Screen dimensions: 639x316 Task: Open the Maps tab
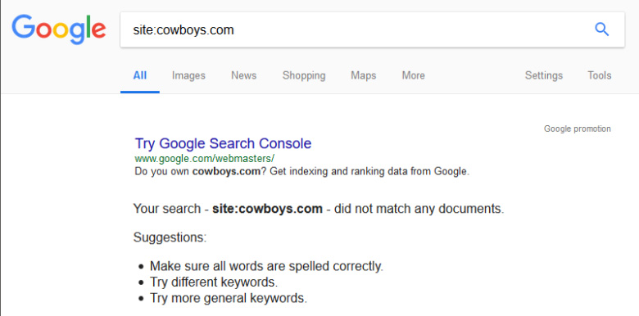click(364, 76)
